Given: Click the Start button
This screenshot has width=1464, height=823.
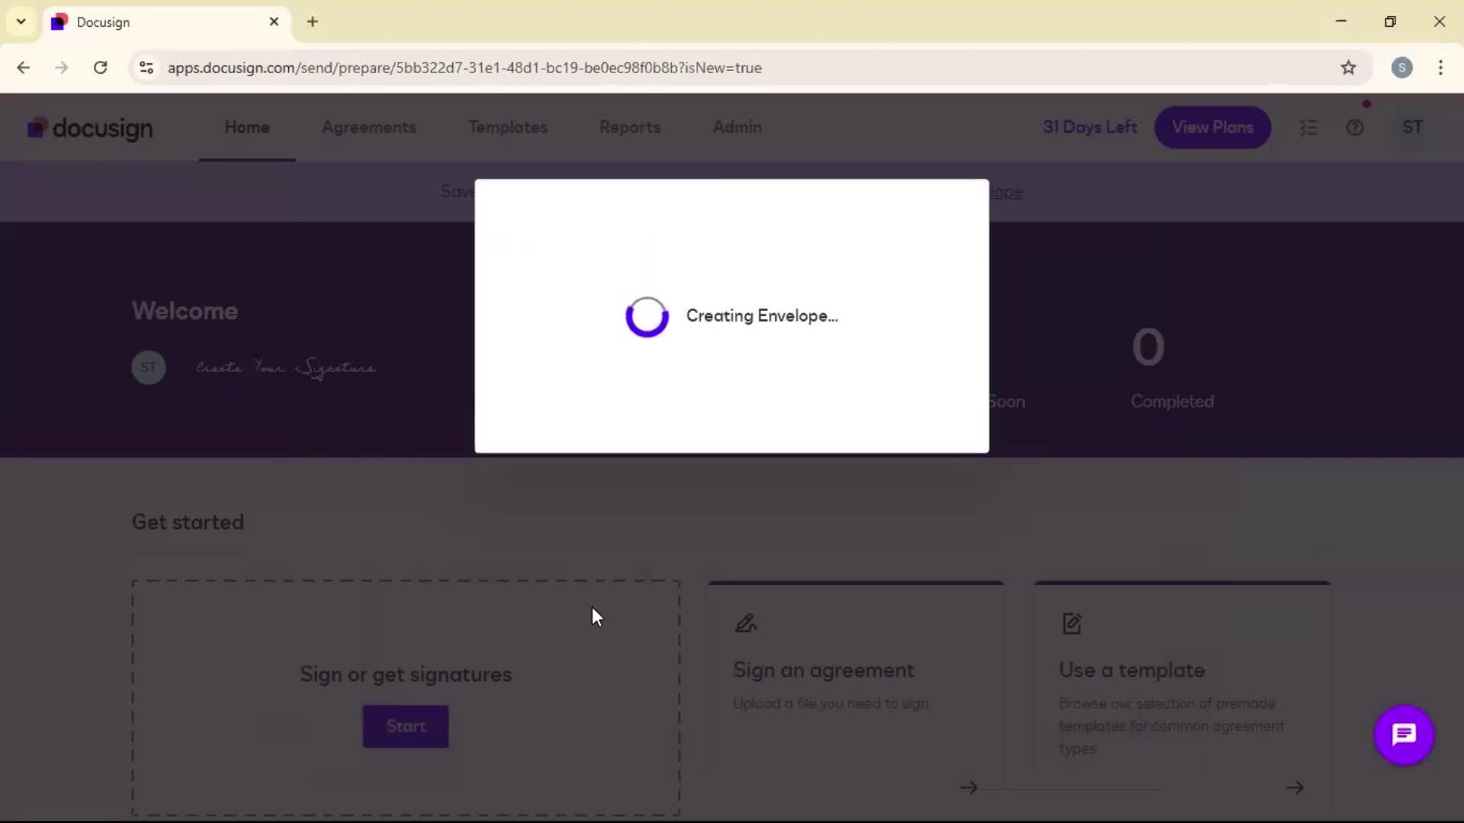Looking at the screenshot, I should (x=406, y=726).
